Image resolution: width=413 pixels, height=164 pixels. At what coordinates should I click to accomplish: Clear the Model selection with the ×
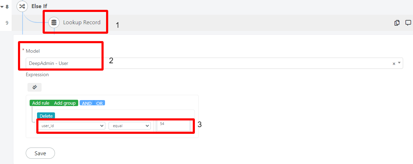click(394, 64)
